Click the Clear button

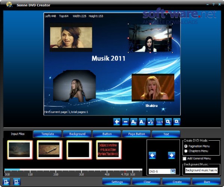coord(147,182)
